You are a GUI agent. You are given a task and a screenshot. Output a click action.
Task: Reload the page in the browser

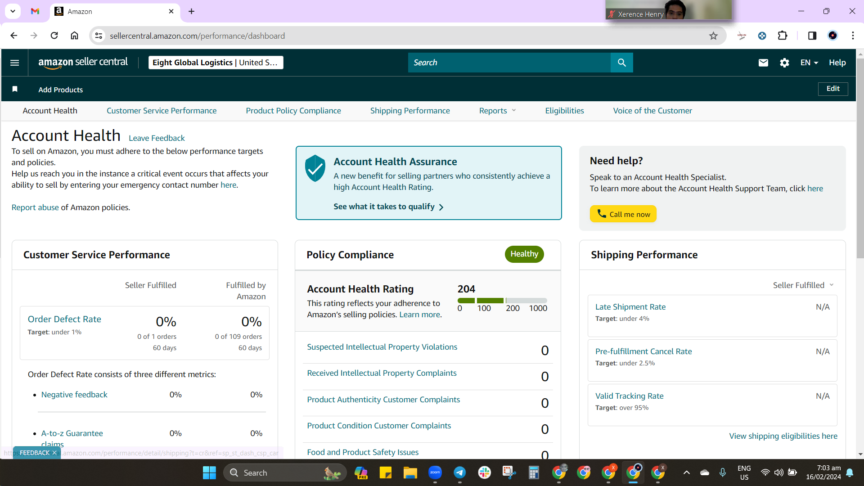click(54, 36)
